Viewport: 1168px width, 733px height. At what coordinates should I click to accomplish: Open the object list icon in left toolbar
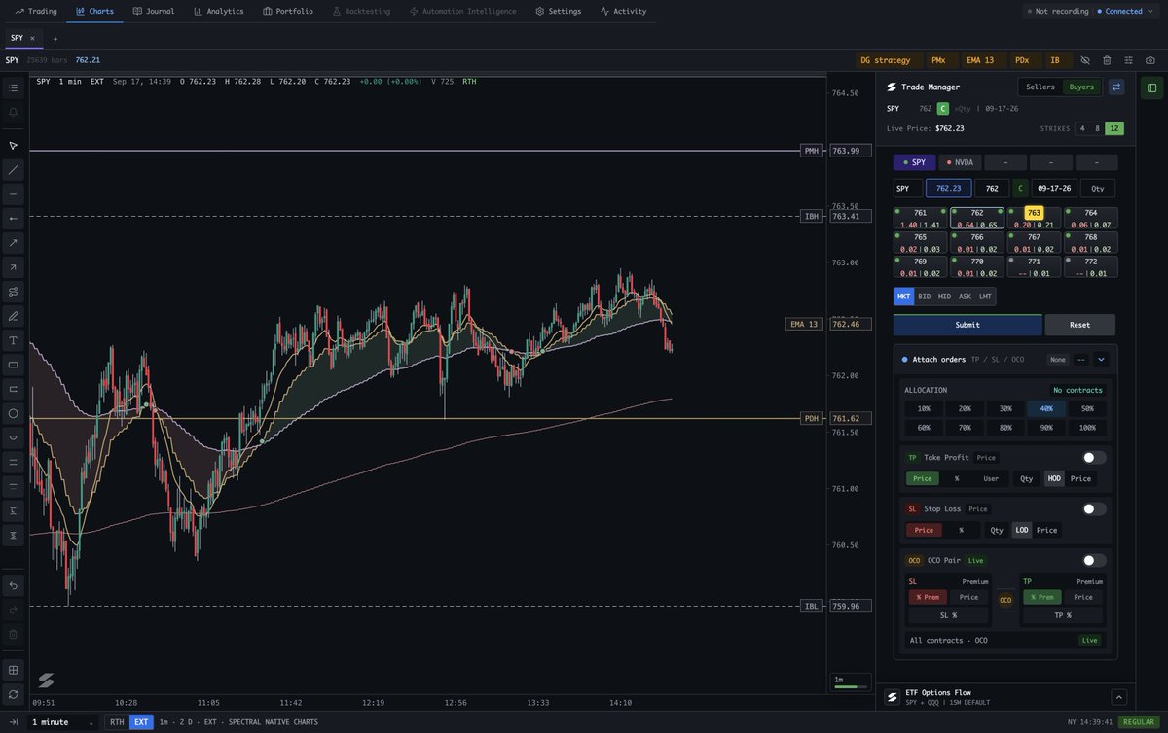click(13, 88)
